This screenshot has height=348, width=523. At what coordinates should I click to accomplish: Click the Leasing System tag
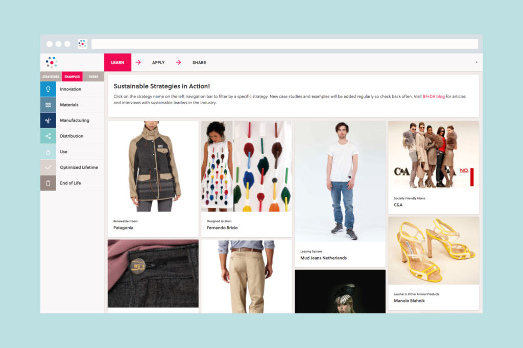(311, 252)
